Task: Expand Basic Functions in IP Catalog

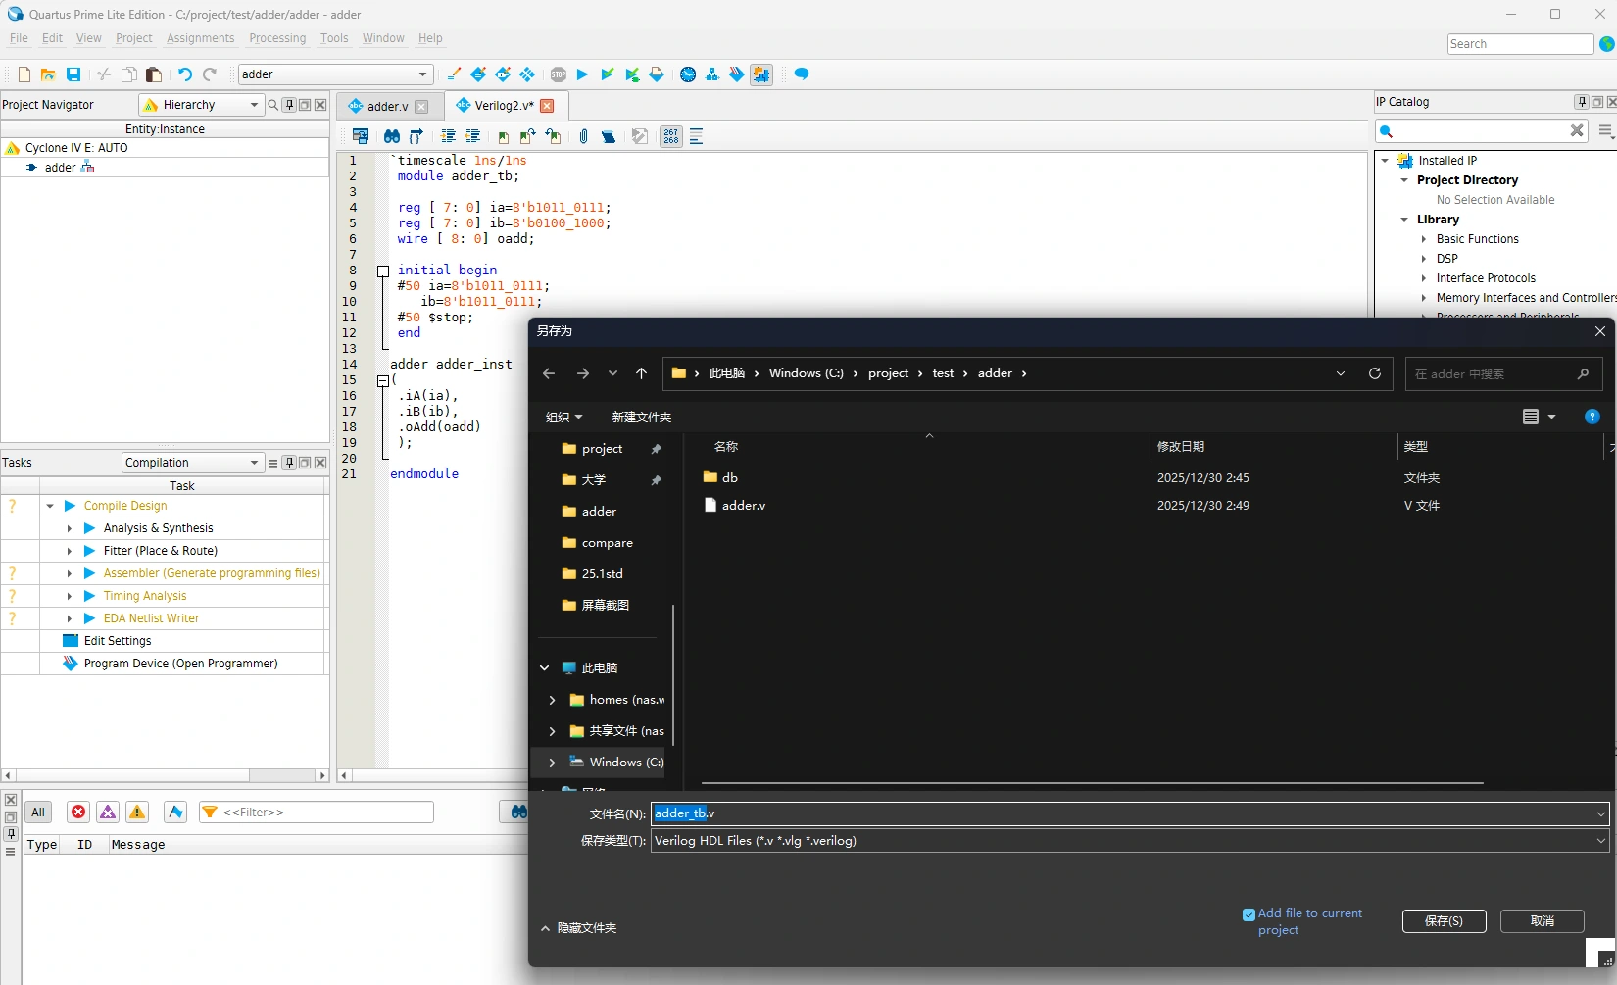Action: tap(1424, 239)
